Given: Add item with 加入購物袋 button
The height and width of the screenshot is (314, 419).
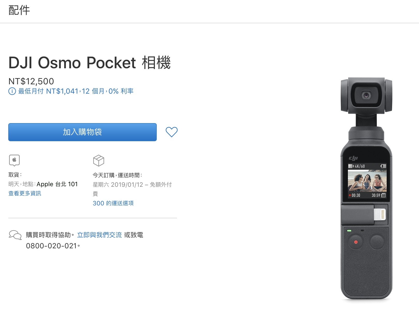Looking at the screenshot, I should click(x=83, y=132).
